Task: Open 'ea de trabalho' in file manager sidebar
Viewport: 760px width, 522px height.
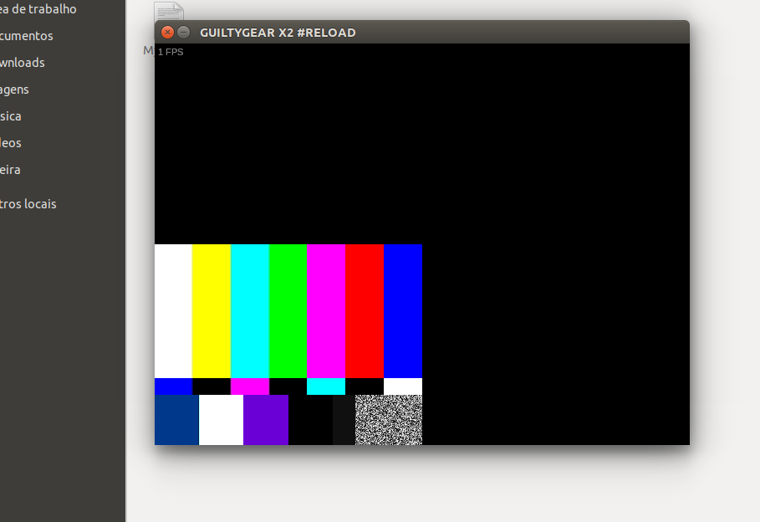Action: (x=38, y=9)
